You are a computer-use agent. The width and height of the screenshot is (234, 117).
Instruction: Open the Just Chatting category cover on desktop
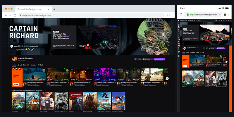click(47, 101)
